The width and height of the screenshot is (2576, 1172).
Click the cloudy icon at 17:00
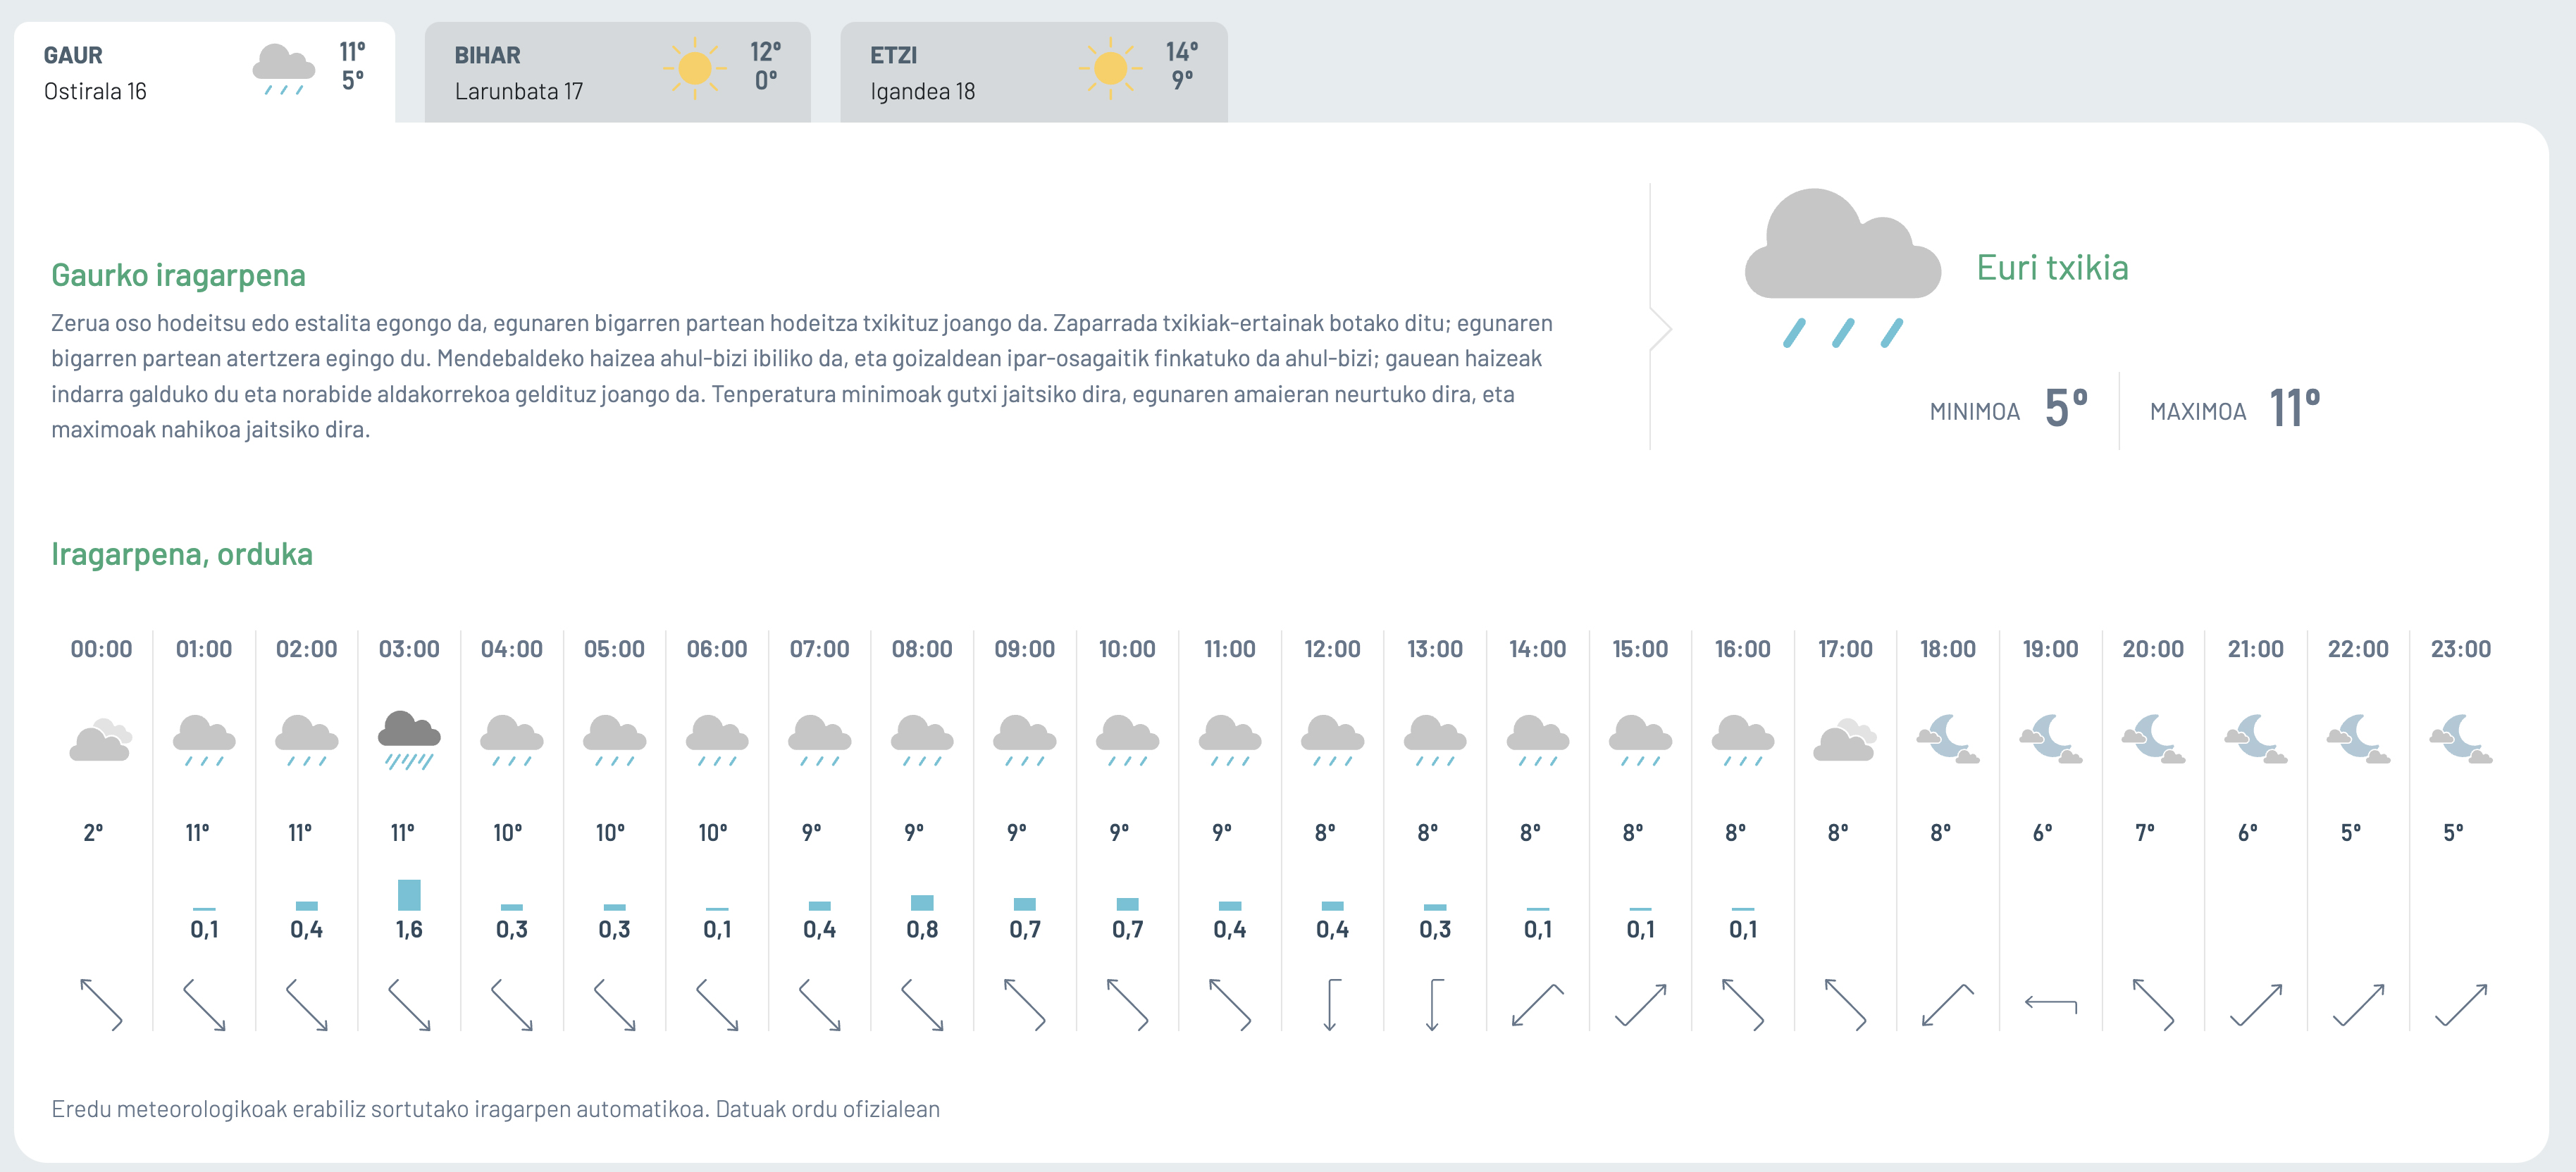tap(1845, 740)
